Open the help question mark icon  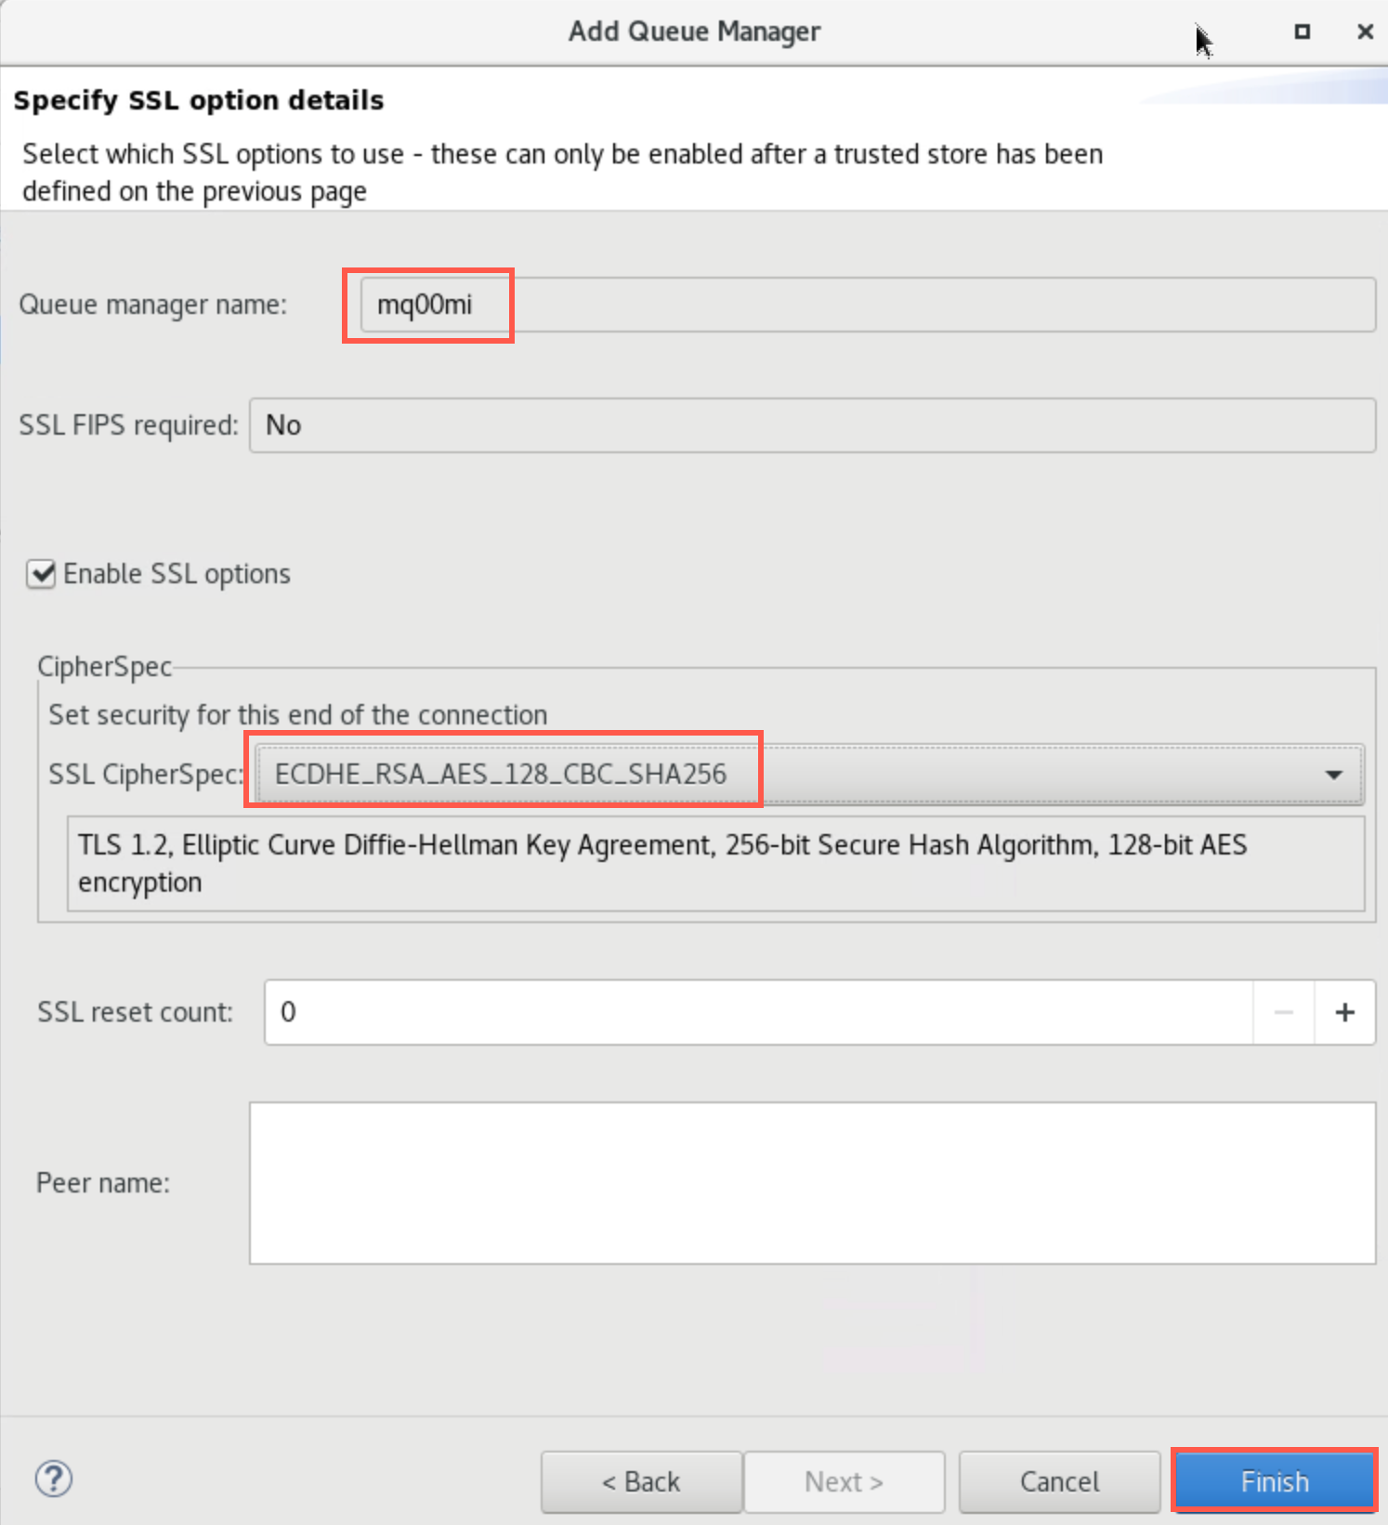[54, 1479]
